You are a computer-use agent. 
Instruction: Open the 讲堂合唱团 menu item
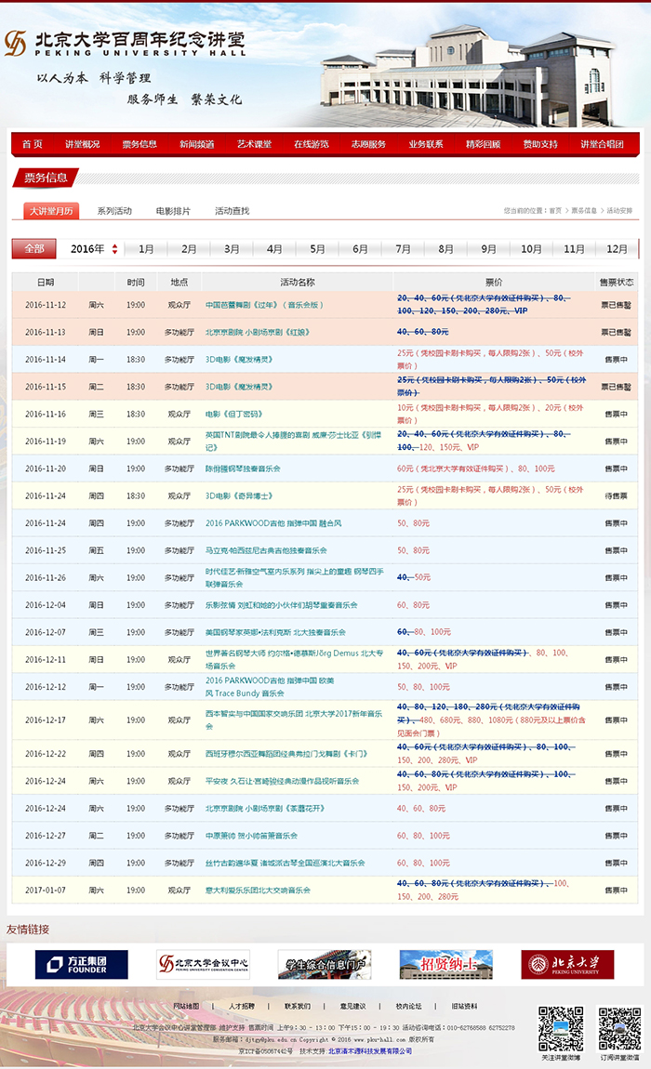(x=602, y=144)
